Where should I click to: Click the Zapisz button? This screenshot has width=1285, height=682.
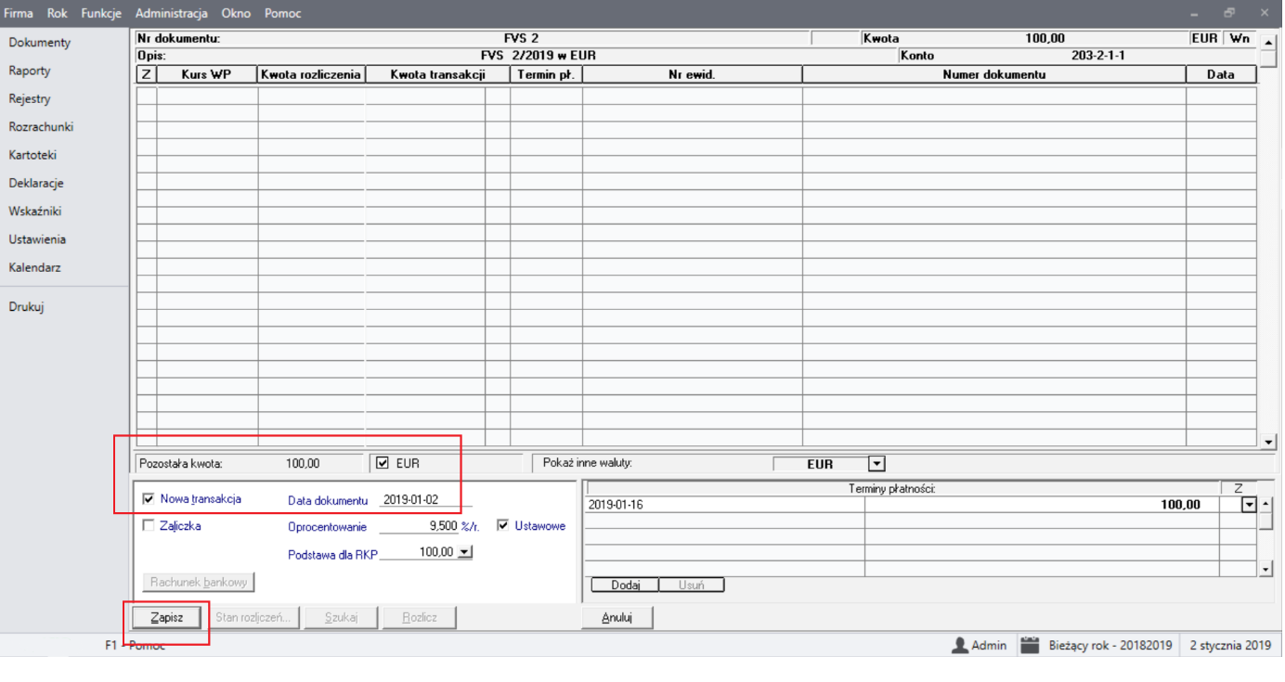(166, 617)
